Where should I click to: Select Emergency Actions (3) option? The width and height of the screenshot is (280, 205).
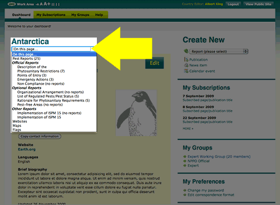click(35, 80)
